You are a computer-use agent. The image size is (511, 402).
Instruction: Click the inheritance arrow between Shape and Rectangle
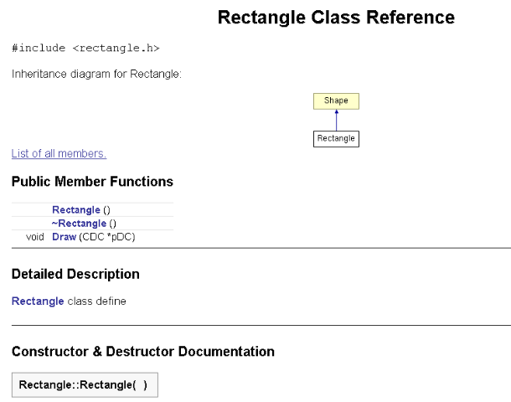pyautogui.click(x=336, y=121)
